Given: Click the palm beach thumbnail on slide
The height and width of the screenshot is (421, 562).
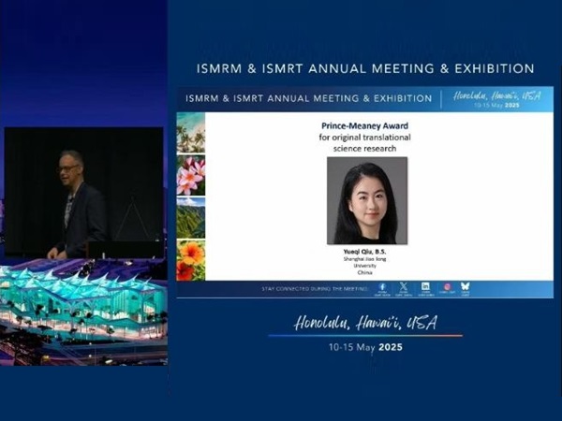Looking at the screenshot, I should (x=191, y=133).
